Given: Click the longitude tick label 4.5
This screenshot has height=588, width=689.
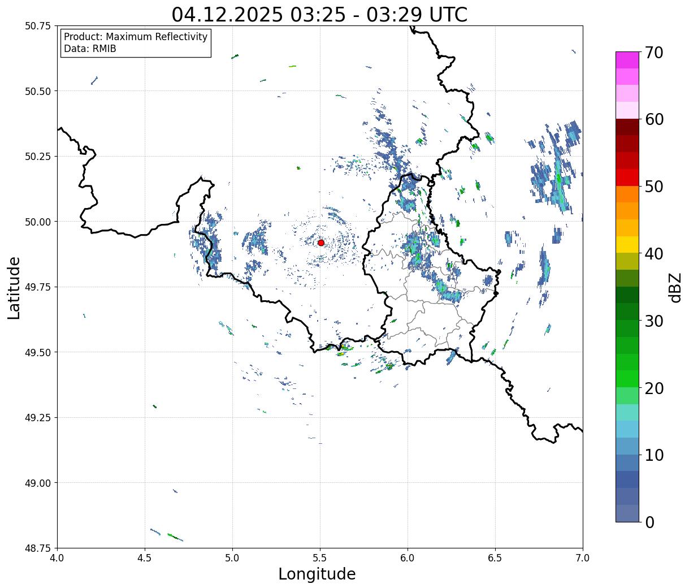Looking at the screenshot, I should point(145,558).
